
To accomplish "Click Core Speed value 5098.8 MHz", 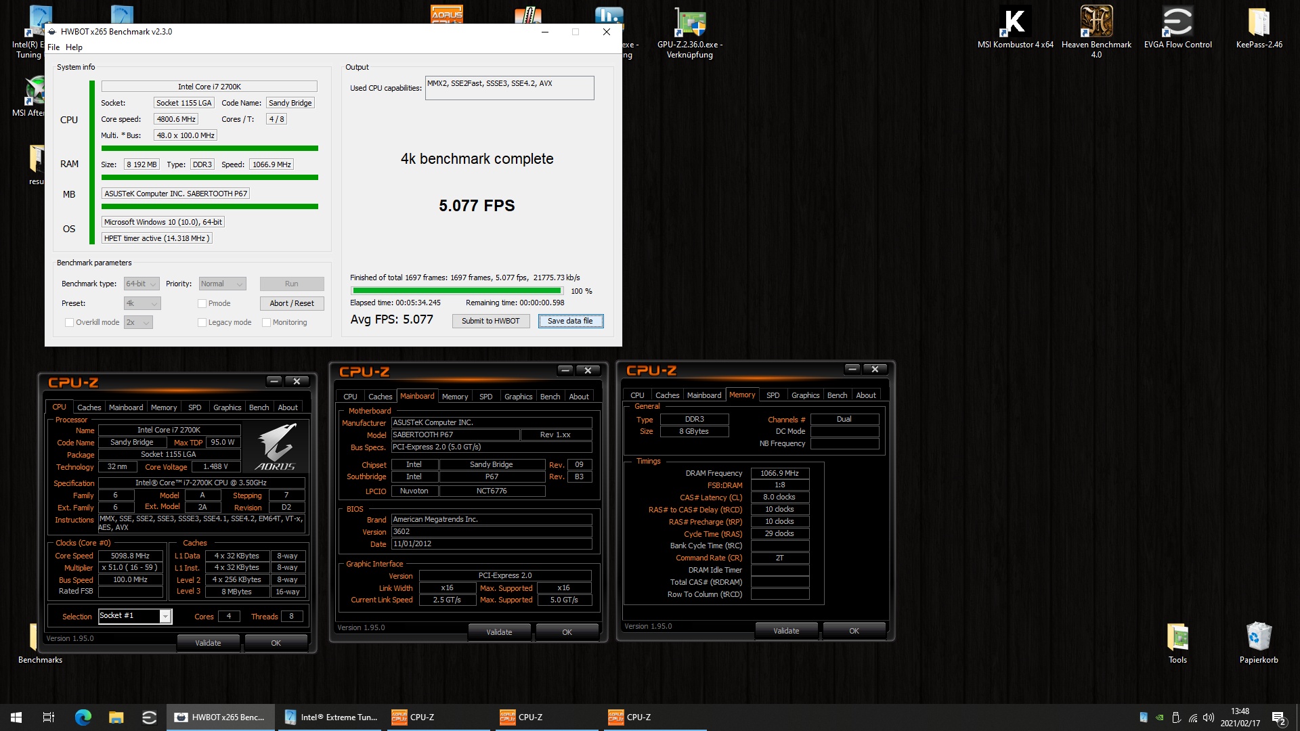I will 130,556.
